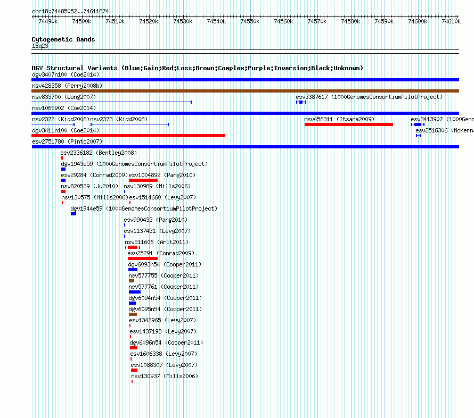Open nsv130989 (Mills2006) label
This screenshot has height=418, width=474.
pyautogui.click(x=157, y=186)
